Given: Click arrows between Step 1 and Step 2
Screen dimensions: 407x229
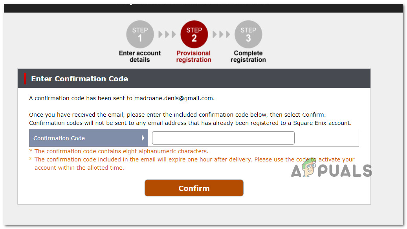Looking at the screenshot, I should click(167, 35).
